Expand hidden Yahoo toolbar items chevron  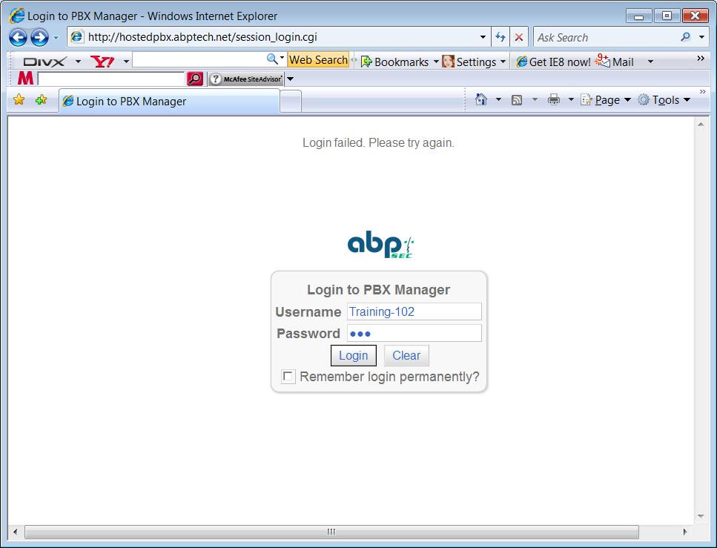[x=701, y=58]
